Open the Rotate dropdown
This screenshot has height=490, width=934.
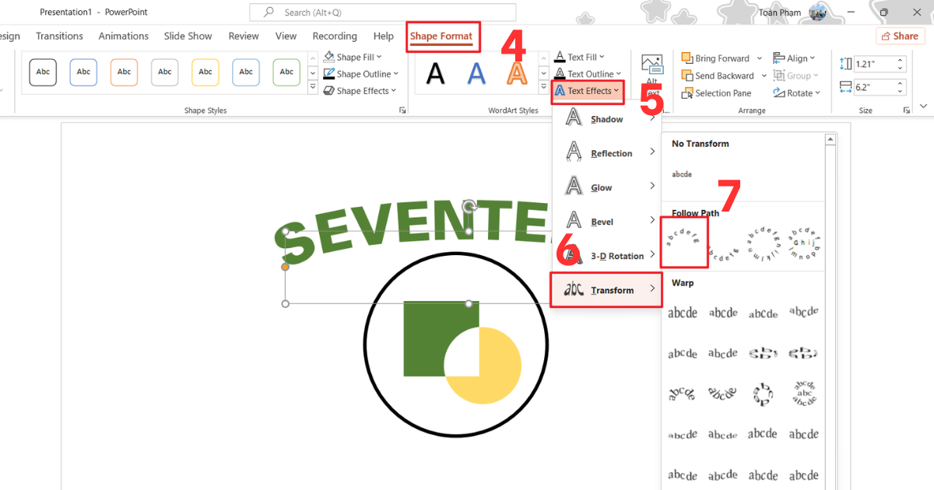[798, 93]
